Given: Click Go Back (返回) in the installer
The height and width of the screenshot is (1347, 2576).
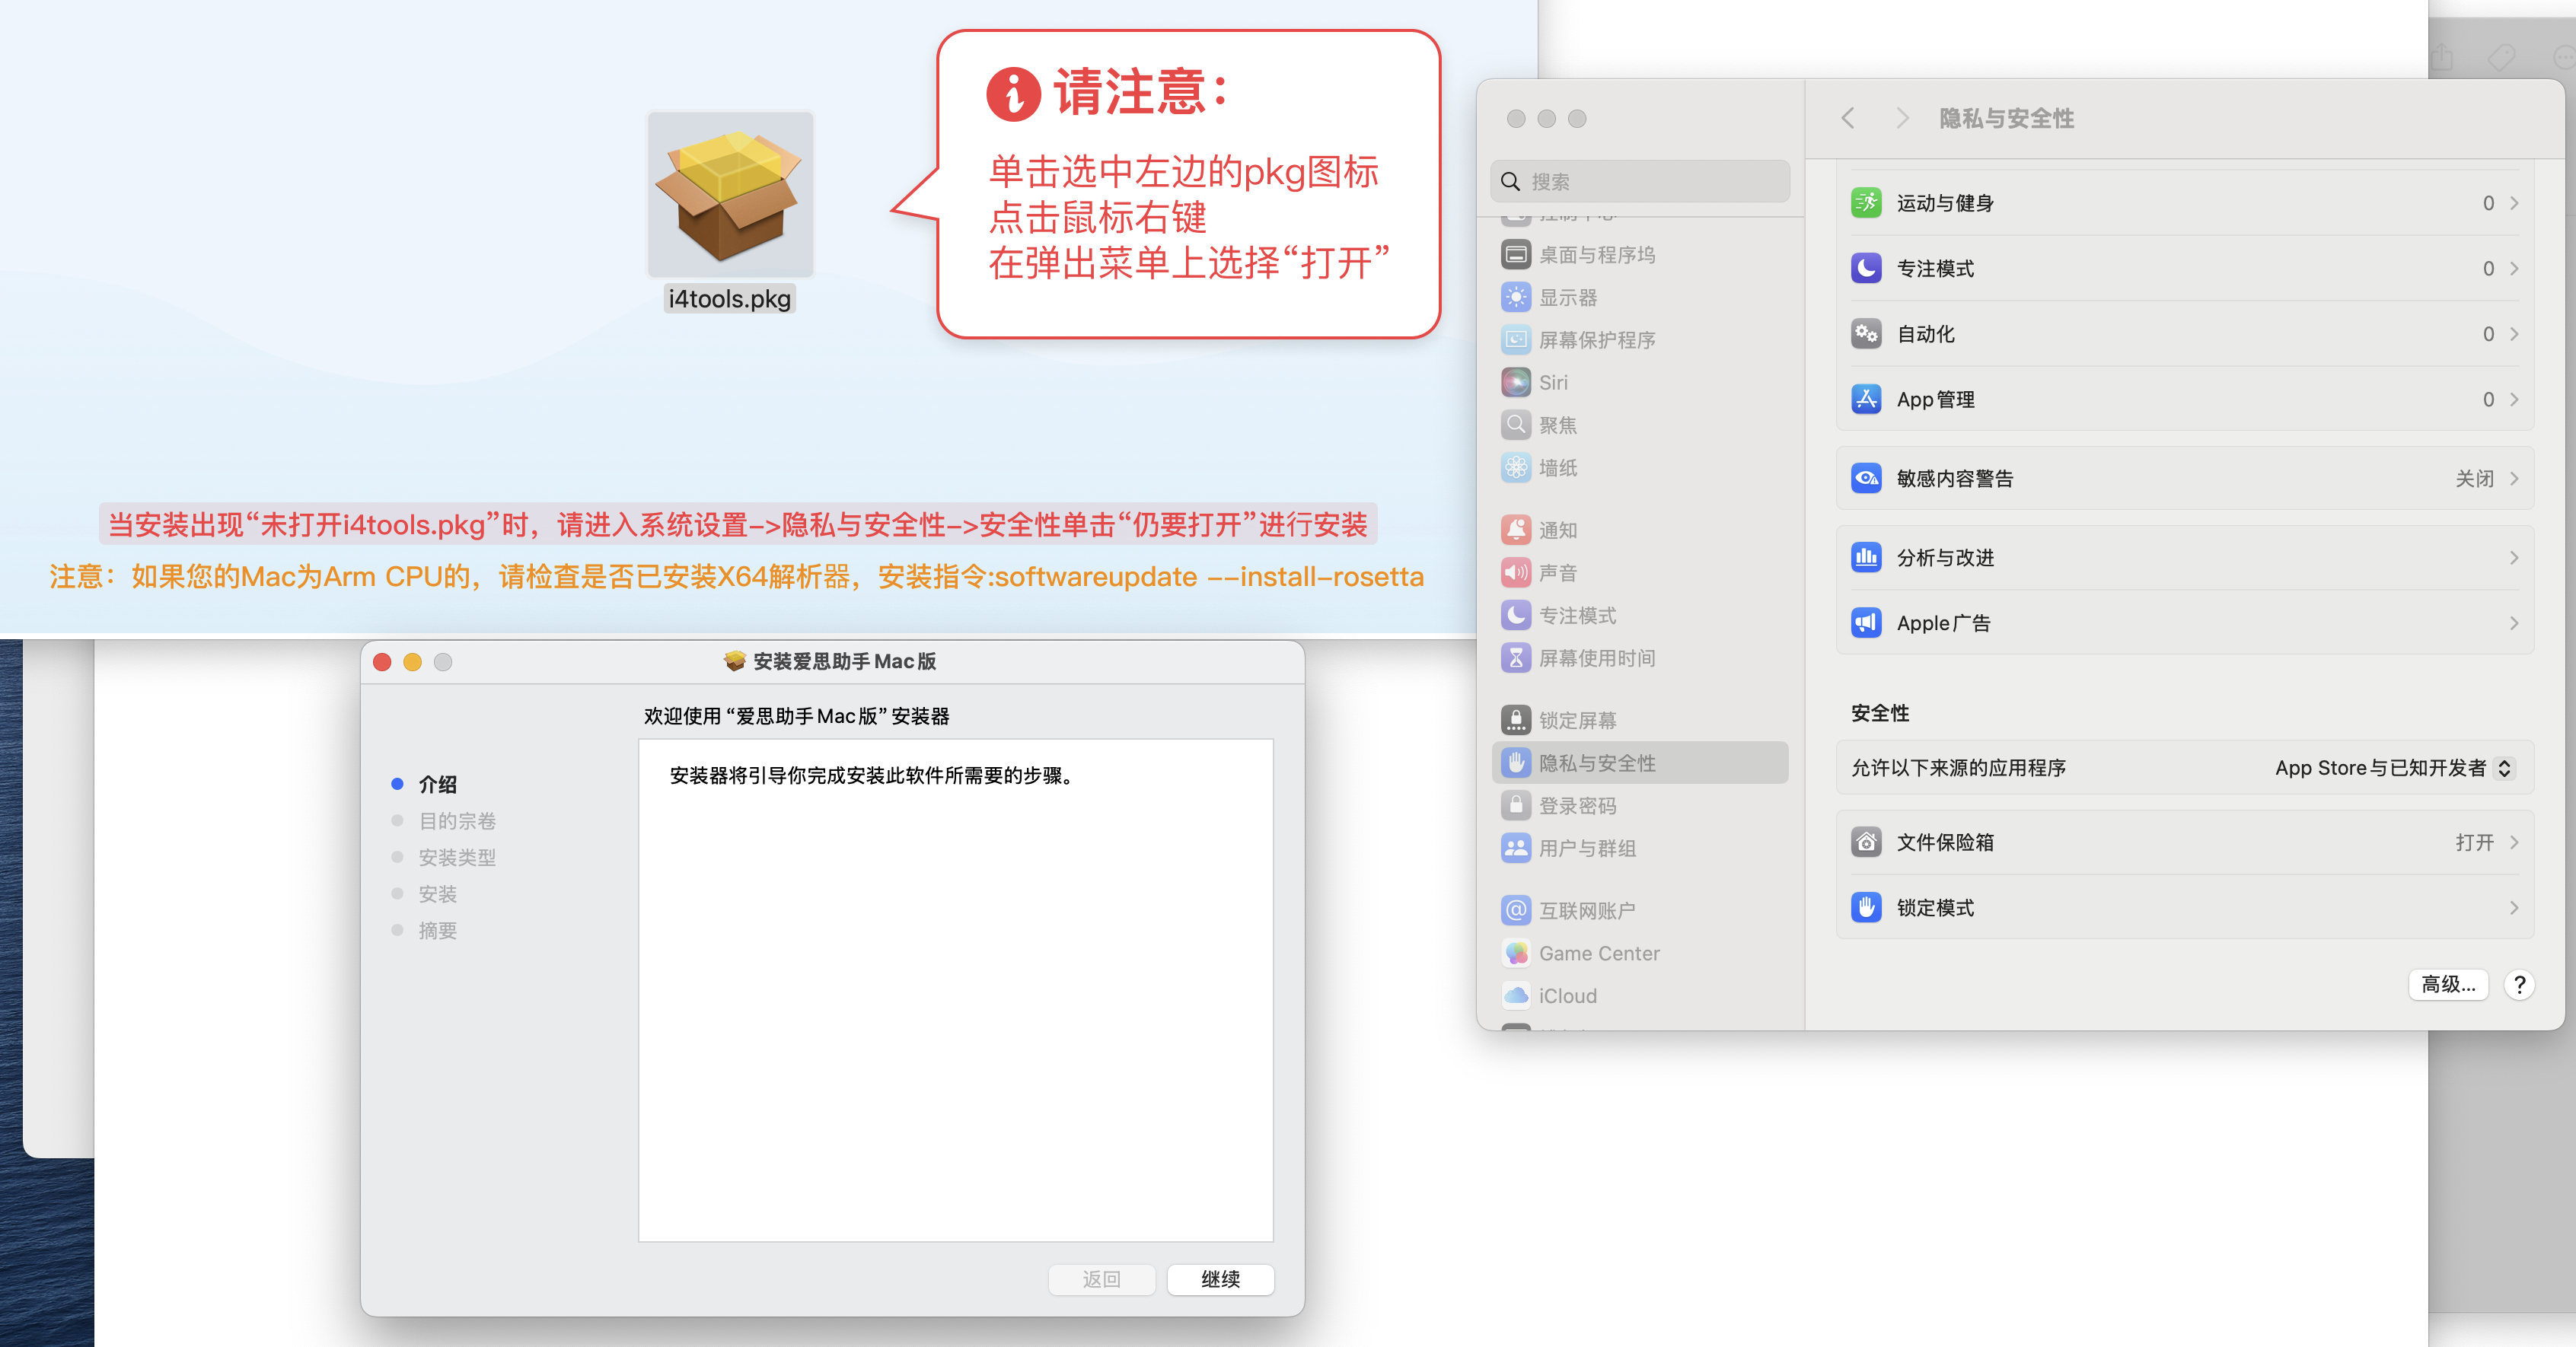Looking at the screenshot, I should pos(1101,1279).
